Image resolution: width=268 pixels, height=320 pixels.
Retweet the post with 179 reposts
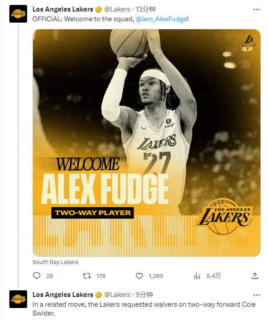tap(87, 276)
